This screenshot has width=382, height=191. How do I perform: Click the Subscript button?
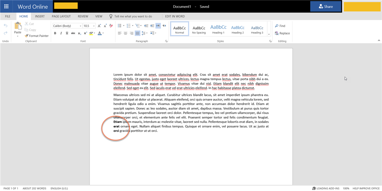(79, 33)
